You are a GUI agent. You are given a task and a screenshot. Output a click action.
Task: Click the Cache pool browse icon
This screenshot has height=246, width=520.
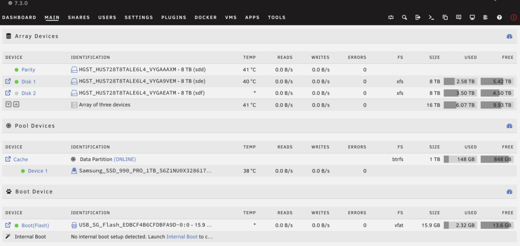tap(8, 159)
